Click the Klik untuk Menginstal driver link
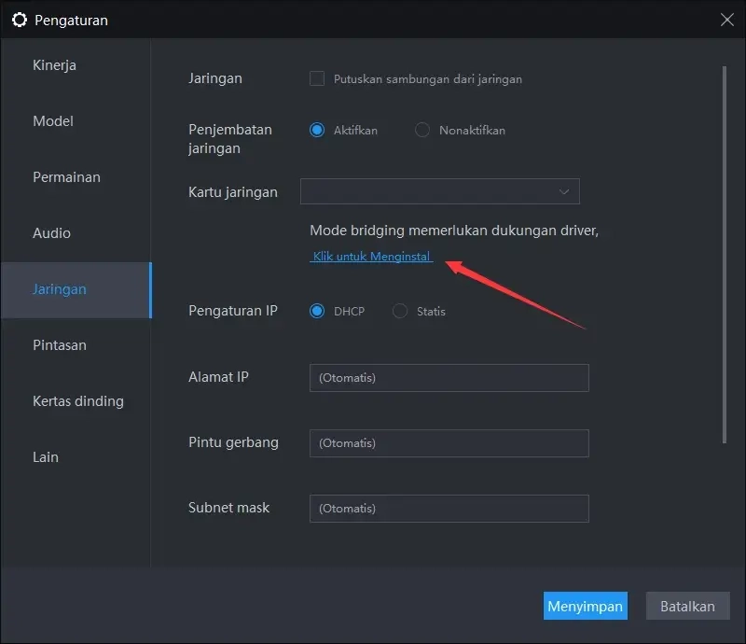746x644 pixels. tap(371, 256)
